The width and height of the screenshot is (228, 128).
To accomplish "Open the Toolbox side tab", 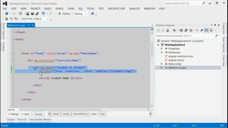I will pos(4,47).
